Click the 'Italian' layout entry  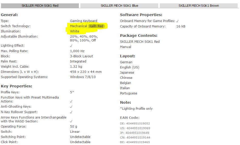point(125,88)
